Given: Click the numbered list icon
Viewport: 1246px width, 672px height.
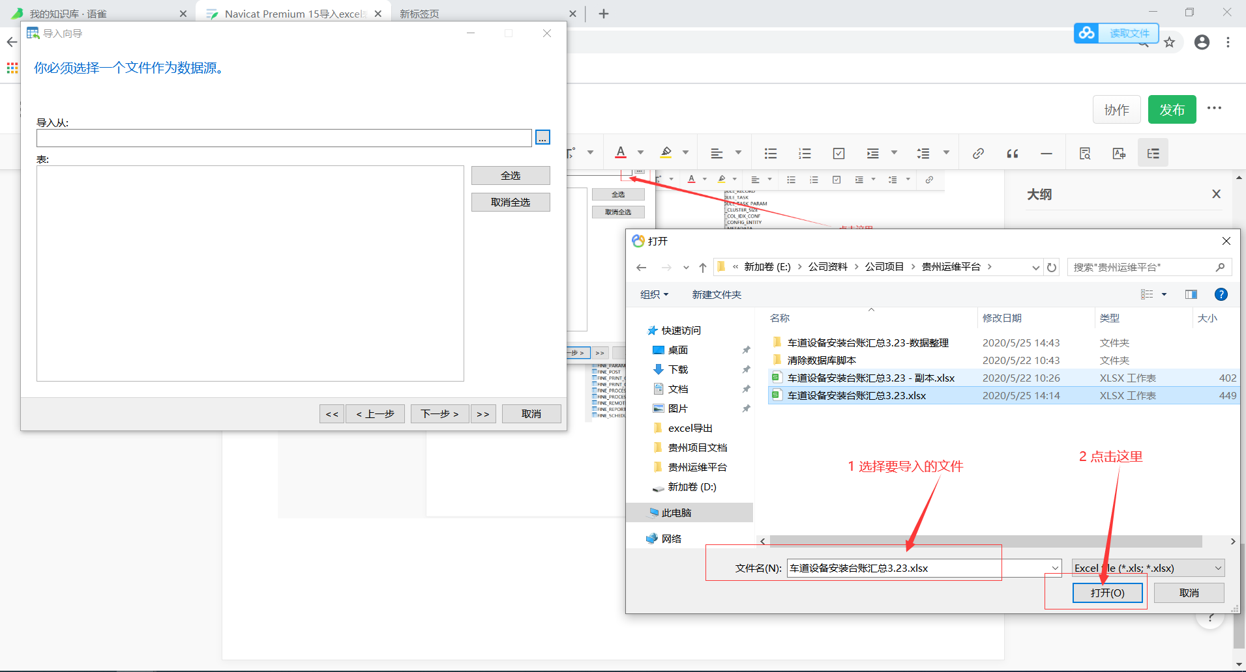Looking at the screenshot, I should pyautogui.click(x=805, y=154).
